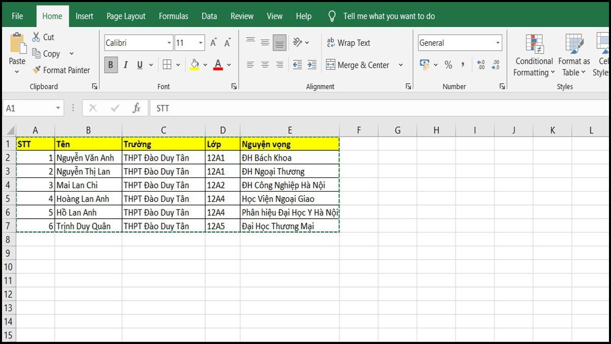Image resolution: width=611 pixels, height=344 pixels.
Task: Click the formula bar showing STT
Action: (x=379, y=108)
